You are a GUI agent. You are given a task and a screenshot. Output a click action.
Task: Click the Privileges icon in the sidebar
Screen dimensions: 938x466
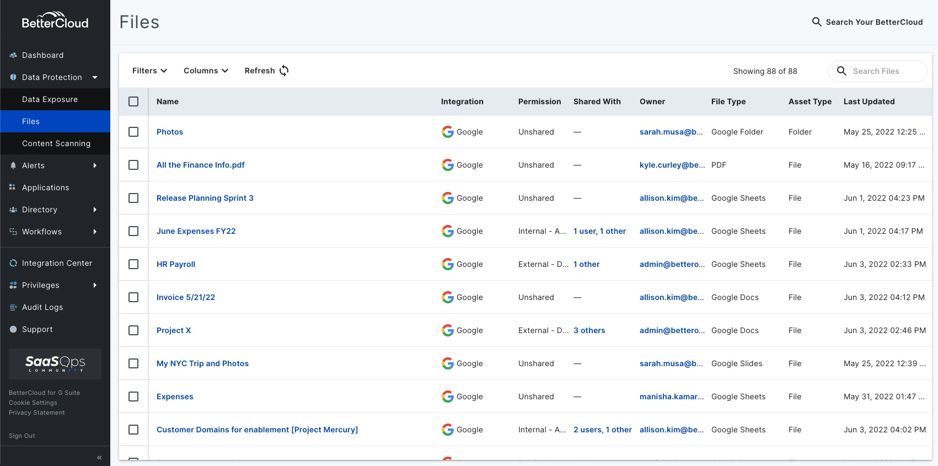point(13,285)
